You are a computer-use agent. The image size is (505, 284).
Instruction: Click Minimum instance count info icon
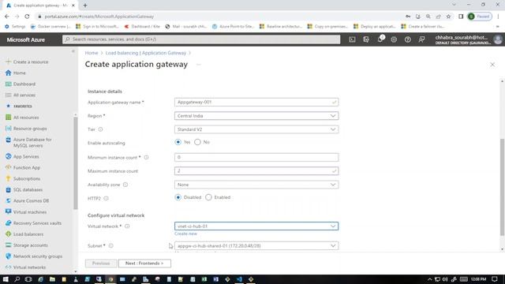[x=146, y=158]
